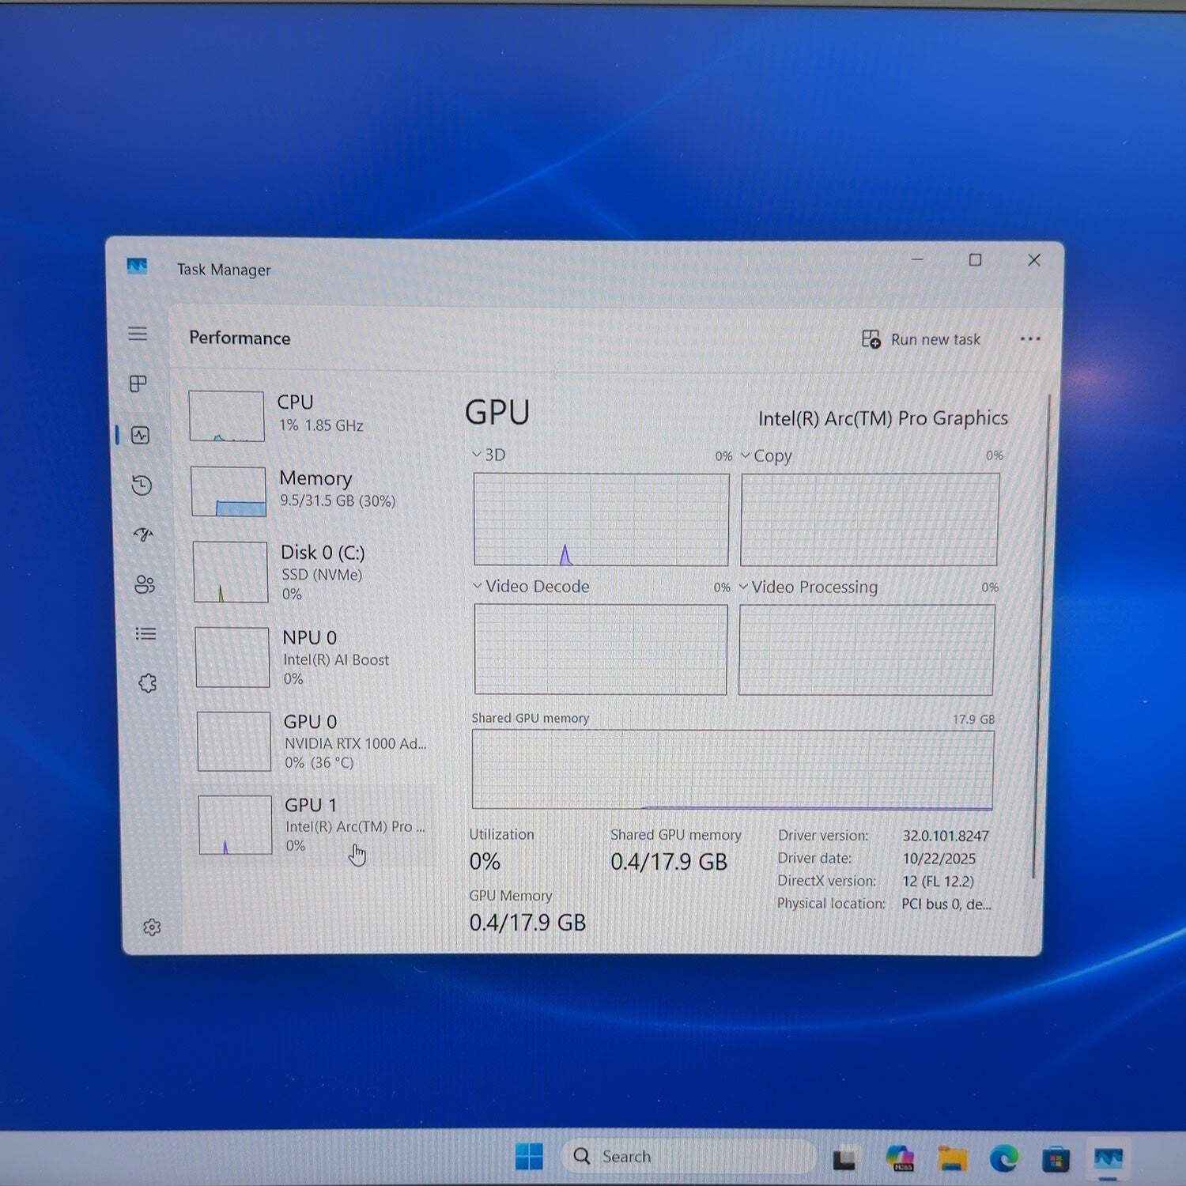1186x1186 pixels.
Task: Open the Details page list icon
Action: tap(145, 634)
